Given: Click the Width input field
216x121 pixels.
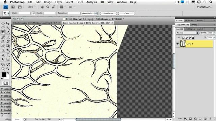Looking at the screenshot, I should click(24, 13).
